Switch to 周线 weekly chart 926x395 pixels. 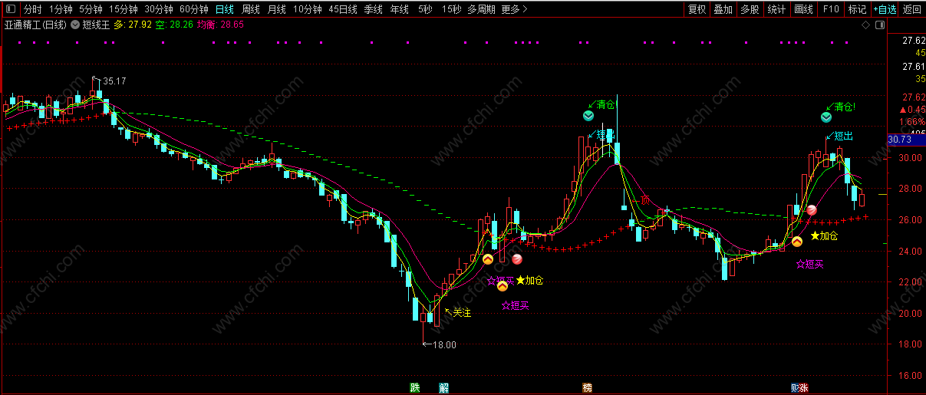251,9
